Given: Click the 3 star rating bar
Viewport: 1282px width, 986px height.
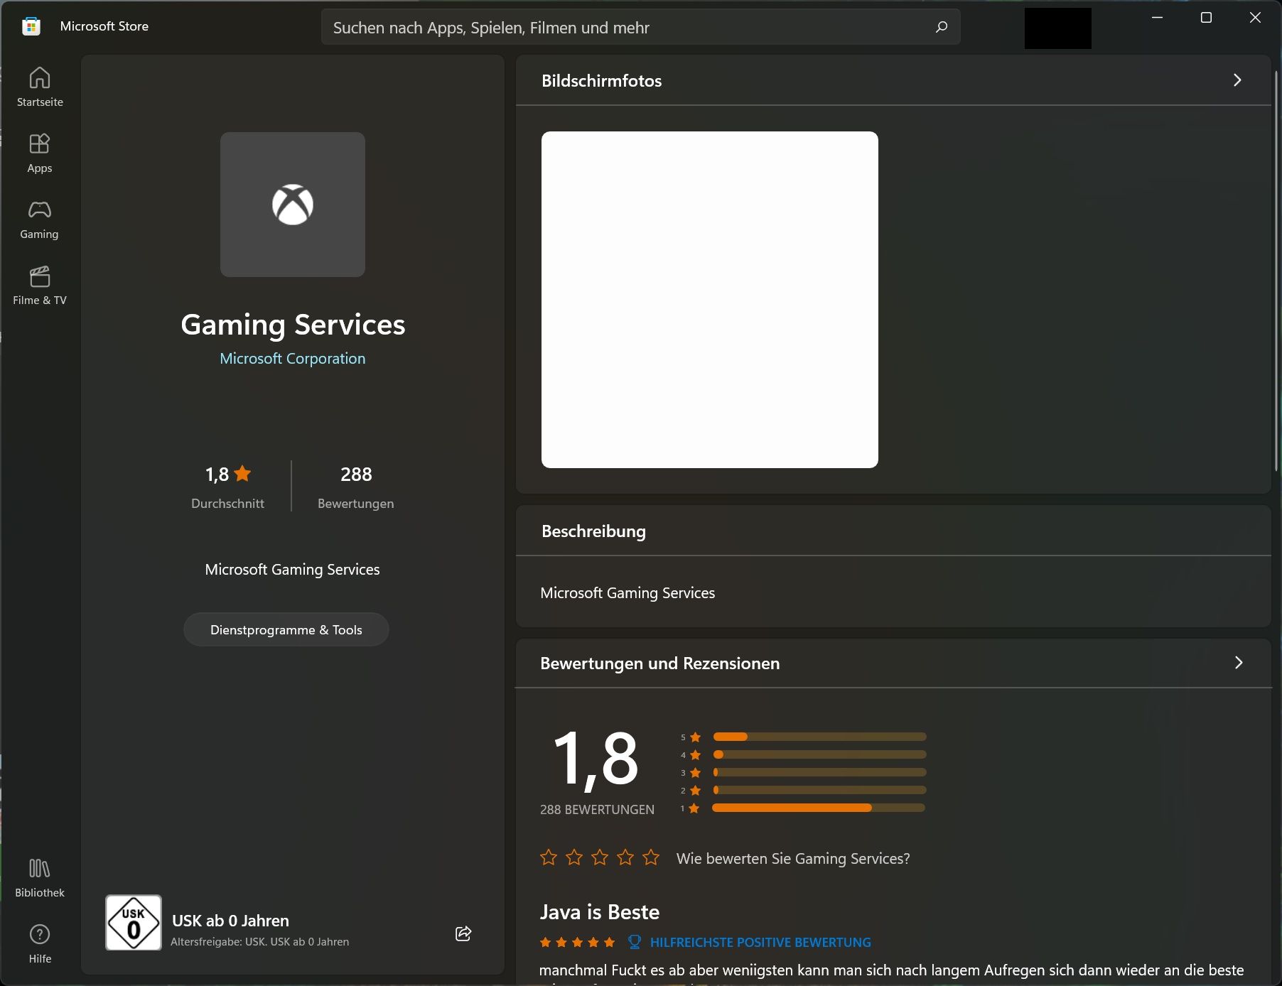Looking at the screenshot, I should pyautogui.click(x=819, y=772).
